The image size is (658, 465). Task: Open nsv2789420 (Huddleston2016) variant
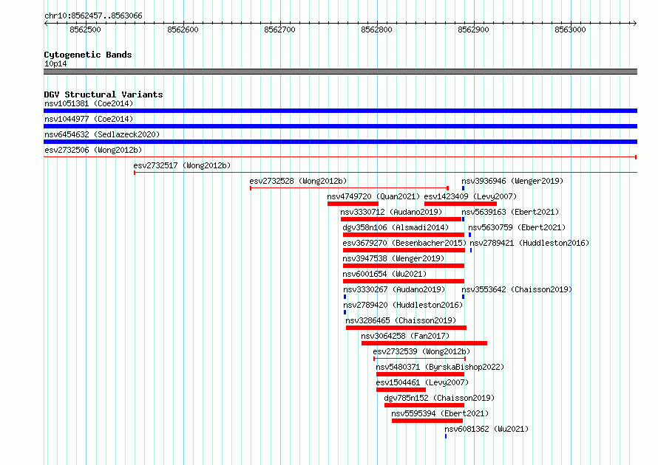(403, 305)
